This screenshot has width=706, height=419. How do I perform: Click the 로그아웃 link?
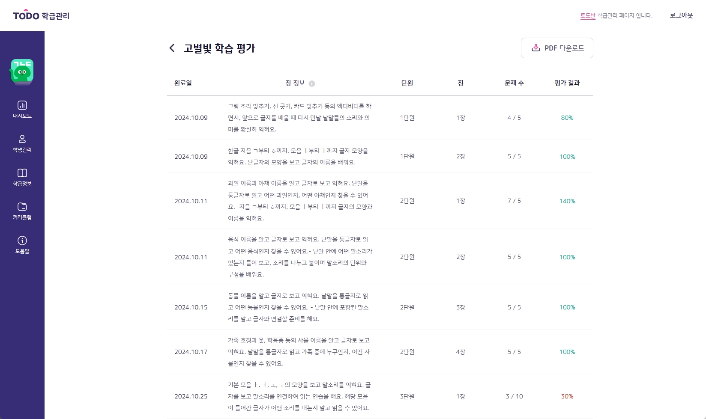[x=681, y=15]
